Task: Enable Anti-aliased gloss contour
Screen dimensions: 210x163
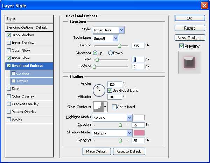Action: pyautogui.click(x=114, y=107)
